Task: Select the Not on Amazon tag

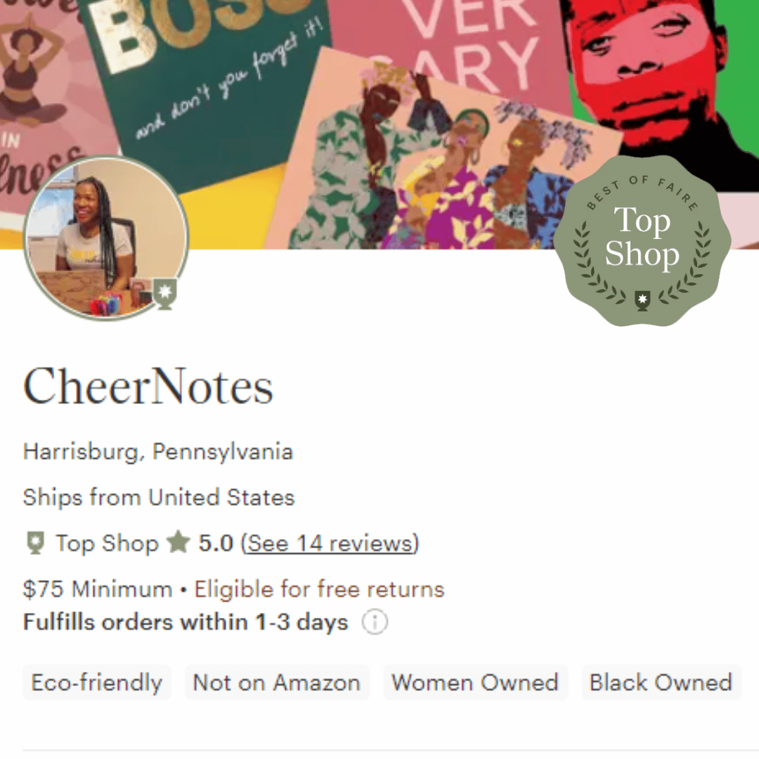Action: 276,682
